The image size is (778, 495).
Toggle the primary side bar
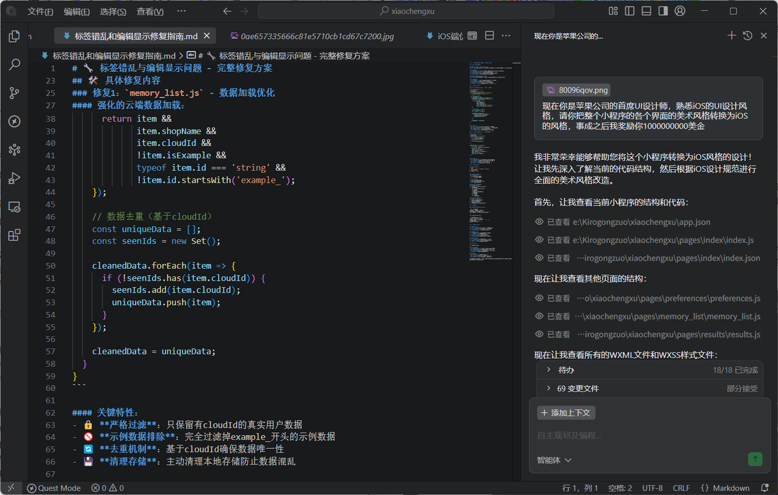630,11
